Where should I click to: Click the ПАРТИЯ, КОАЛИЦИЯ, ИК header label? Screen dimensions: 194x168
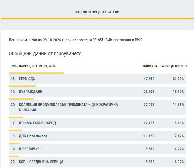click(36, 66)
